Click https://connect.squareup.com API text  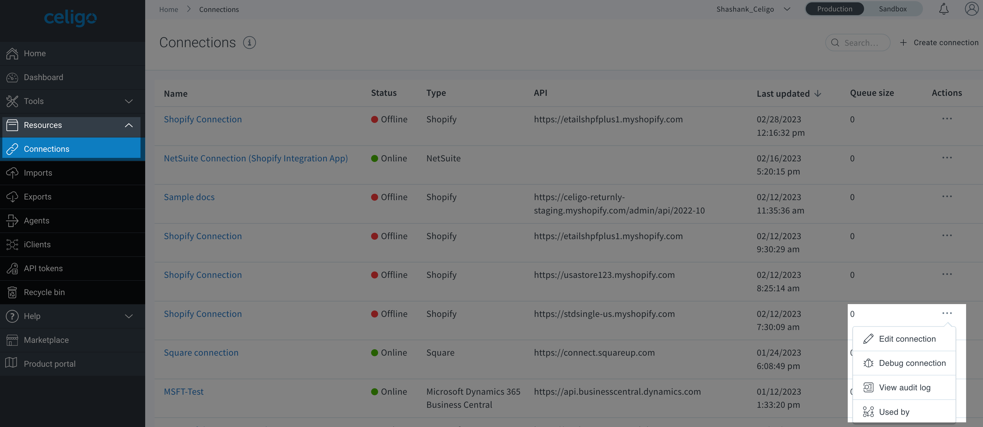(x=594, y=353)
